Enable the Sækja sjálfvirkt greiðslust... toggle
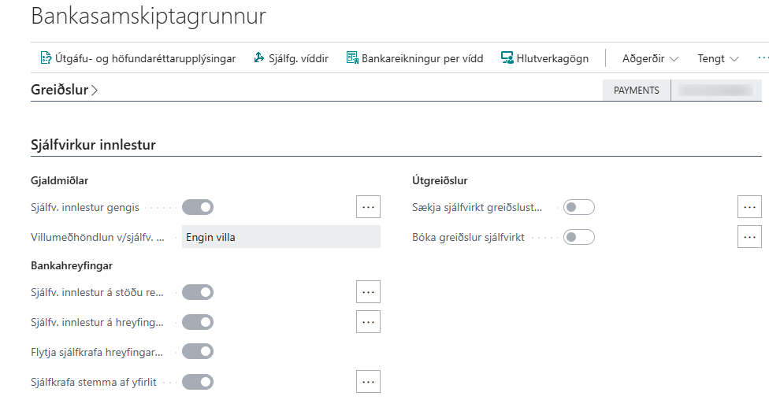Viewport: 769px width, 411px height. [579, 207]
